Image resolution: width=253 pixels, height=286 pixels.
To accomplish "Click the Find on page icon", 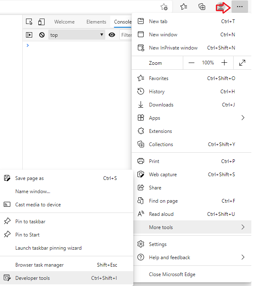I will pos(140,201).
